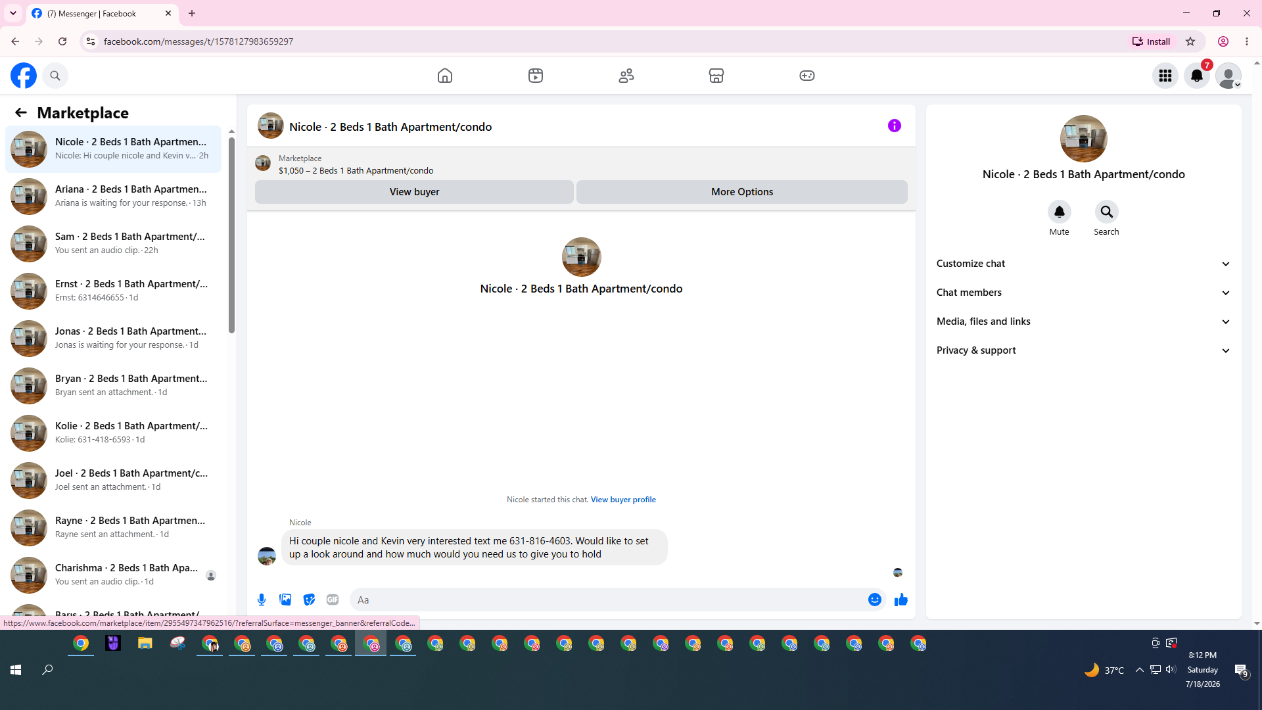The height and width of the screenshot is (710, 1262).
Task: Open the taskbar volume control
Action: tap(1171, 670)
